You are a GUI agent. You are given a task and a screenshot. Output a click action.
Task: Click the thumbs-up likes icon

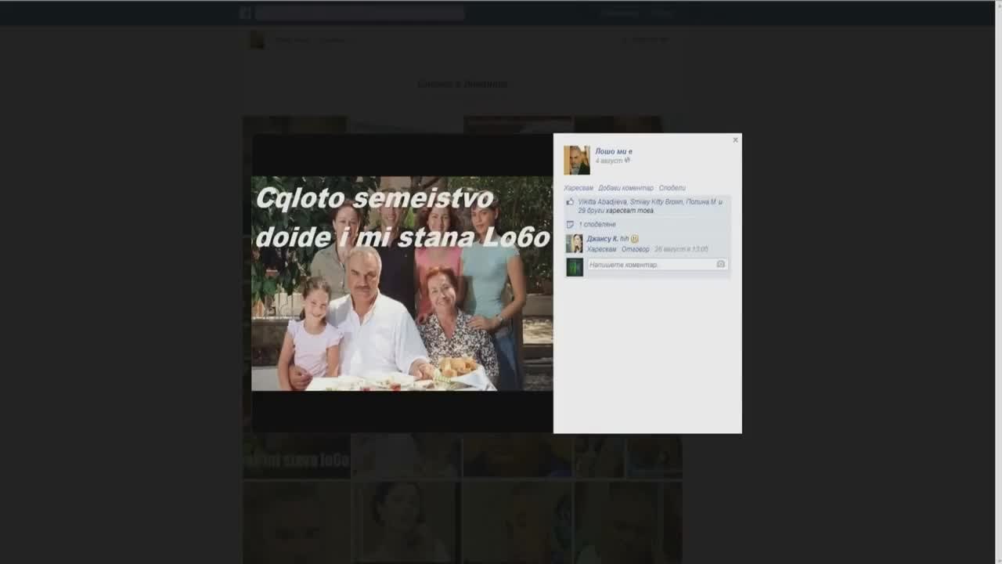(570, 202)
